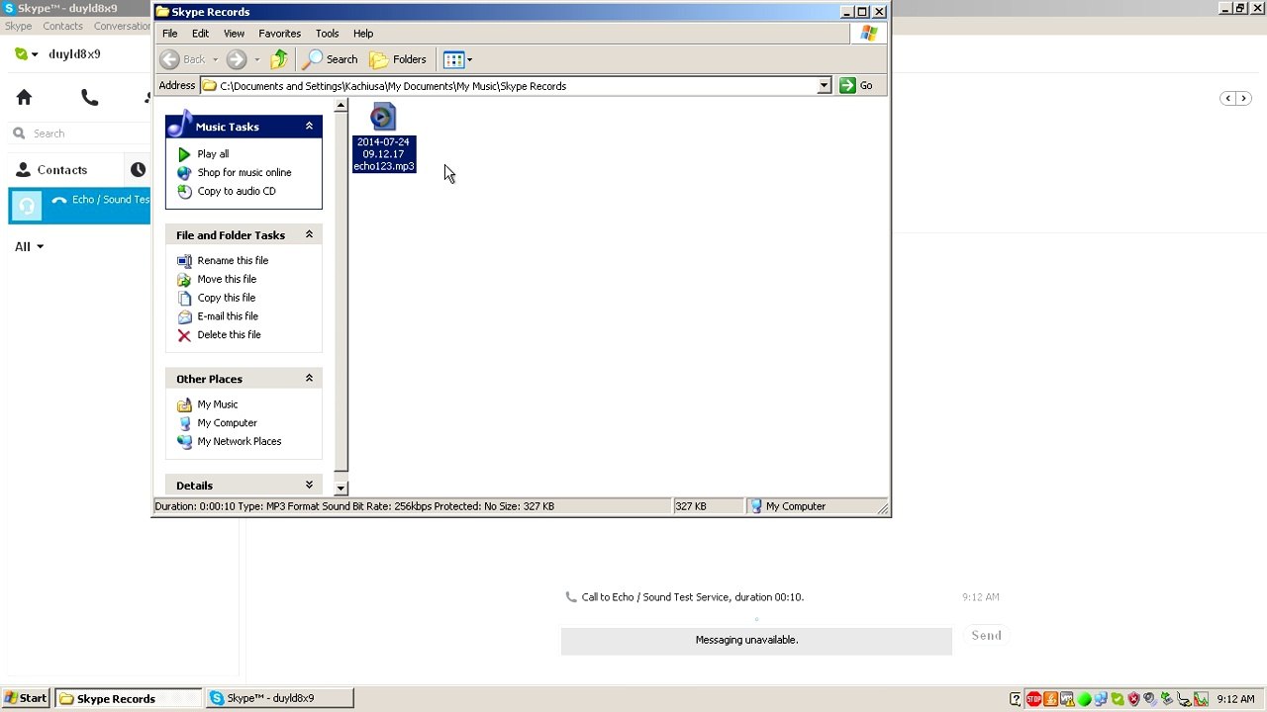Click Delete this file
The height and width of the screenshot is (712, 1267).
click(x=229, y=335)
